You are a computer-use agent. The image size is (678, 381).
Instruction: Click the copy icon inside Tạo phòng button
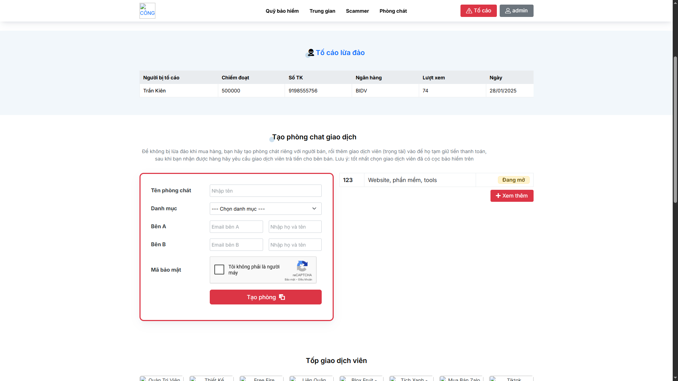pyautogui.click(x=282, y=297)
